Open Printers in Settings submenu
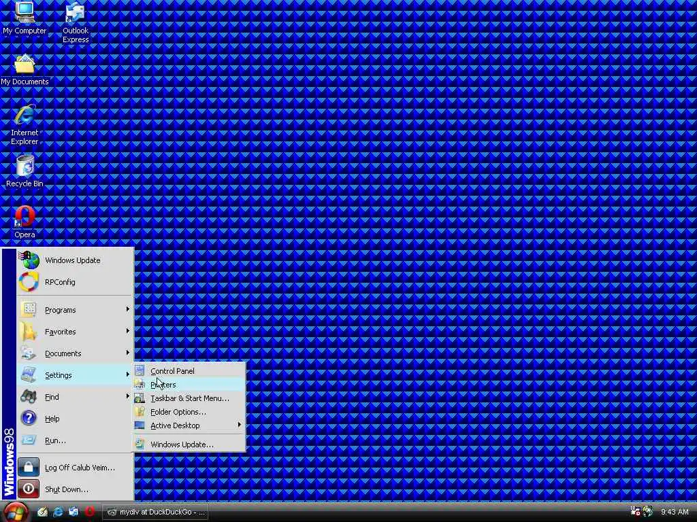Viewport: 697px width, 522px height. (189, 385)
